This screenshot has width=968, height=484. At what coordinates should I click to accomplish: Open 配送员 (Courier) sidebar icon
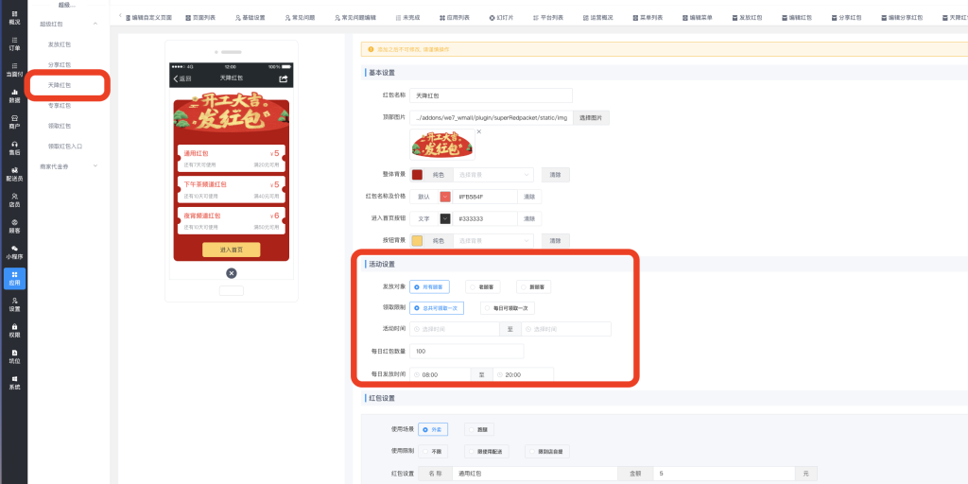click(14, 174)
